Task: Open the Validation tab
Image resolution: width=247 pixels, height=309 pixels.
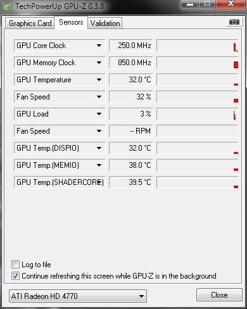Action: pyautogui.click(x=105, y=23)
